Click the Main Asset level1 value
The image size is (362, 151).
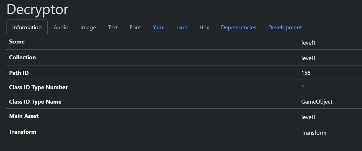pyautogui.click(x=308, y=117)
